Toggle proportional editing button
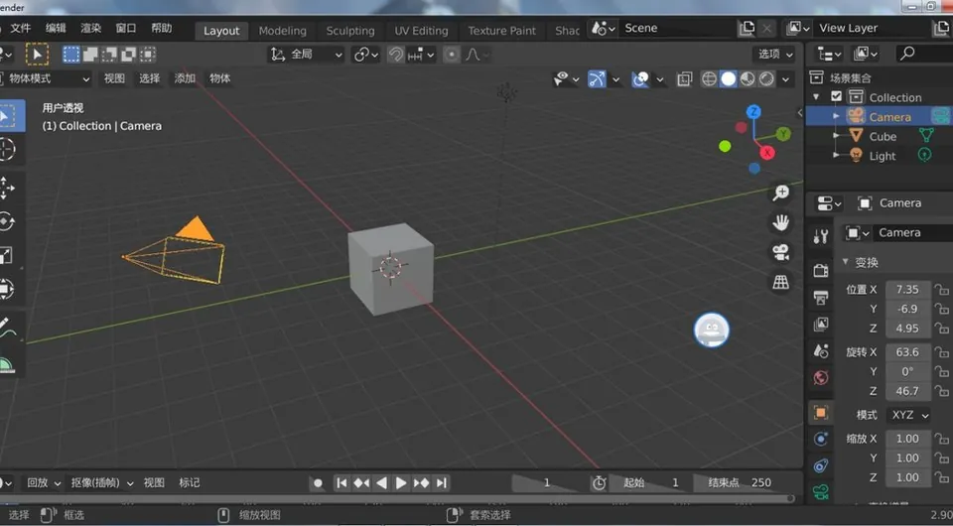The image size is (953, 526). [452, 55]
